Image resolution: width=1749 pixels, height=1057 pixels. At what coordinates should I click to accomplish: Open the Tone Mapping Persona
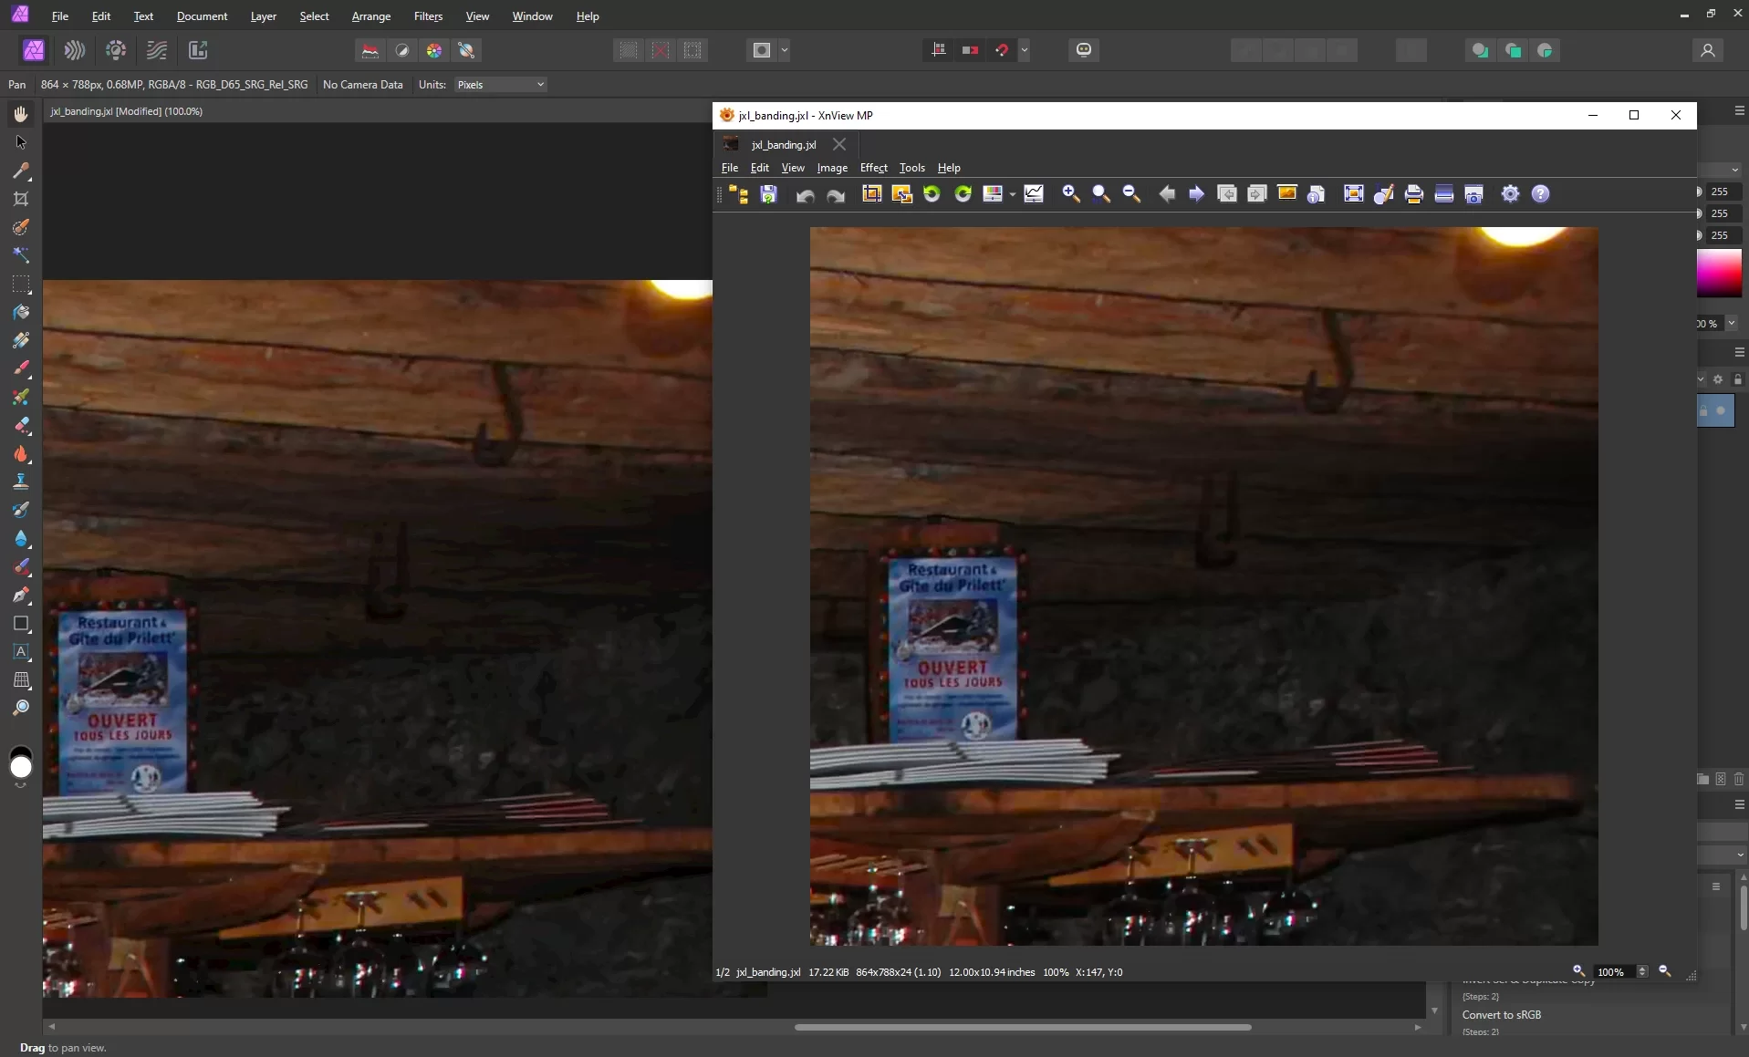pyautogui.click(x=157, y=50)
